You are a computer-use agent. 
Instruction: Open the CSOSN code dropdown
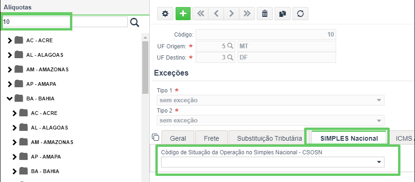pos(273,162)
